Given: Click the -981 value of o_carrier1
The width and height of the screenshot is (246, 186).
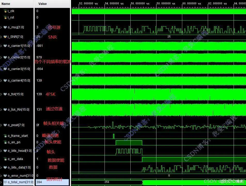Looking at the screenshot, I should coord(39,46).
